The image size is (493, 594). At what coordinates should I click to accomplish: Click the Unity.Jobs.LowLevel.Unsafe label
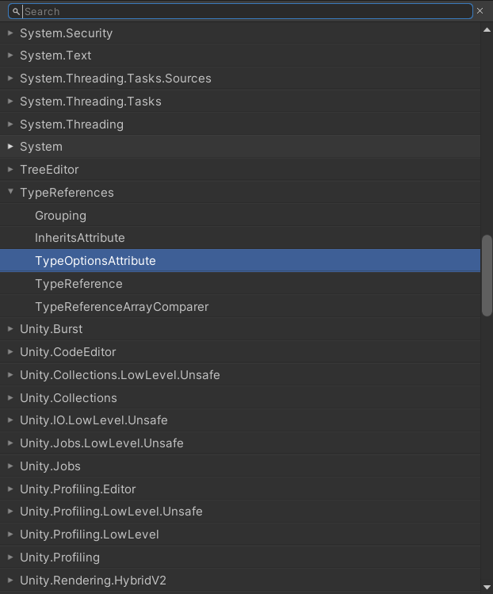coord(102,443)
